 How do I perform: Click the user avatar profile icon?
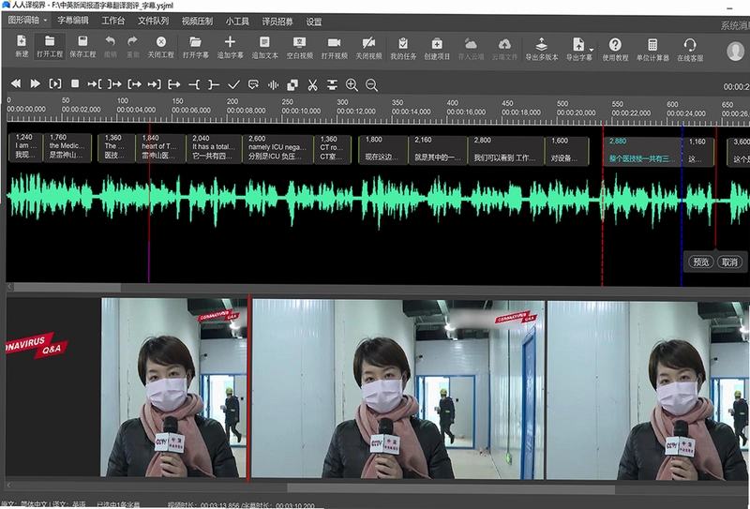pos(736,51)
